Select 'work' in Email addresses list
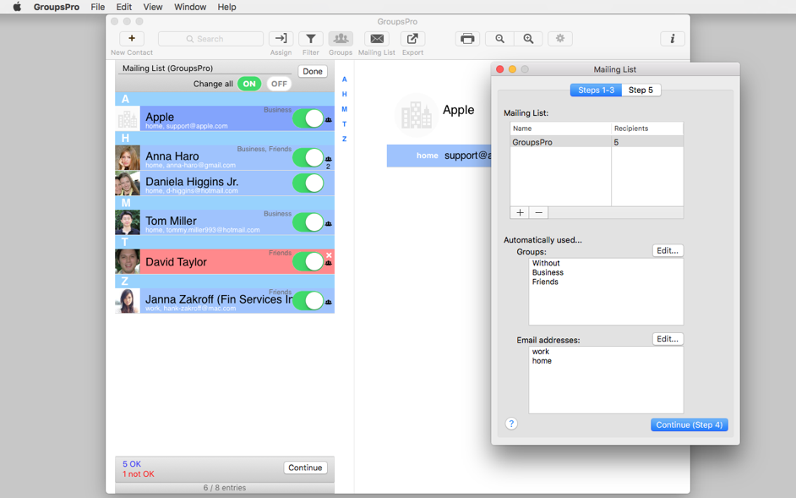The width and height of the screenshot is (796, 498). click(x=541, y=352)
